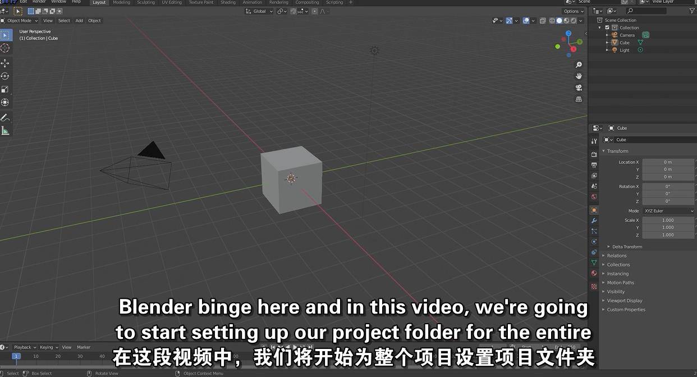Click the Location X field
The width and height of the screenshot is (697, 377).
668,162
